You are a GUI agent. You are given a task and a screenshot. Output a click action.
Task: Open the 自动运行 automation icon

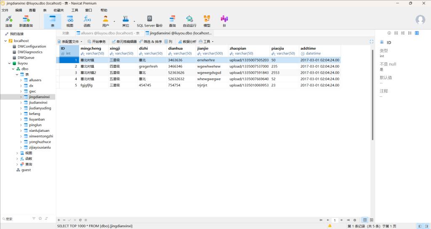tap(189, 21)
